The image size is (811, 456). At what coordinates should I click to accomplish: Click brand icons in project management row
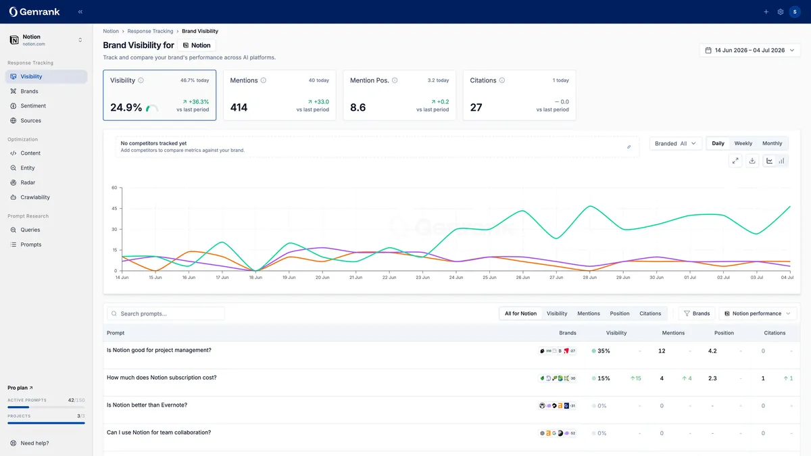[x=558, y=351]
